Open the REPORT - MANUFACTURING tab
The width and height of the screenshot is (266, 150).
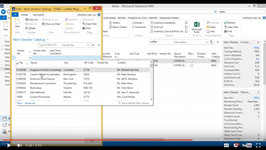[164, 18]
